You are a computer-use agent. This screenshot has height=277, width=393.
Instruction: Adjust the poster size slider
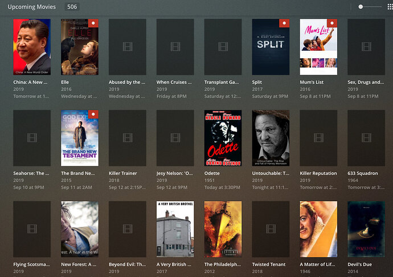361,7
